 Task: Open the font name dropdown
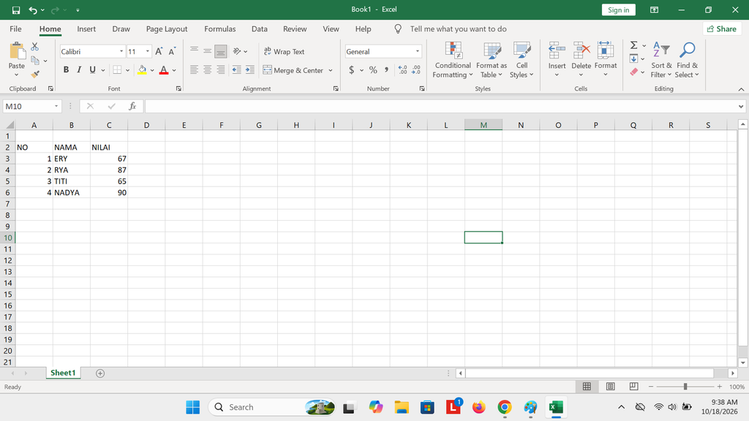121,52
